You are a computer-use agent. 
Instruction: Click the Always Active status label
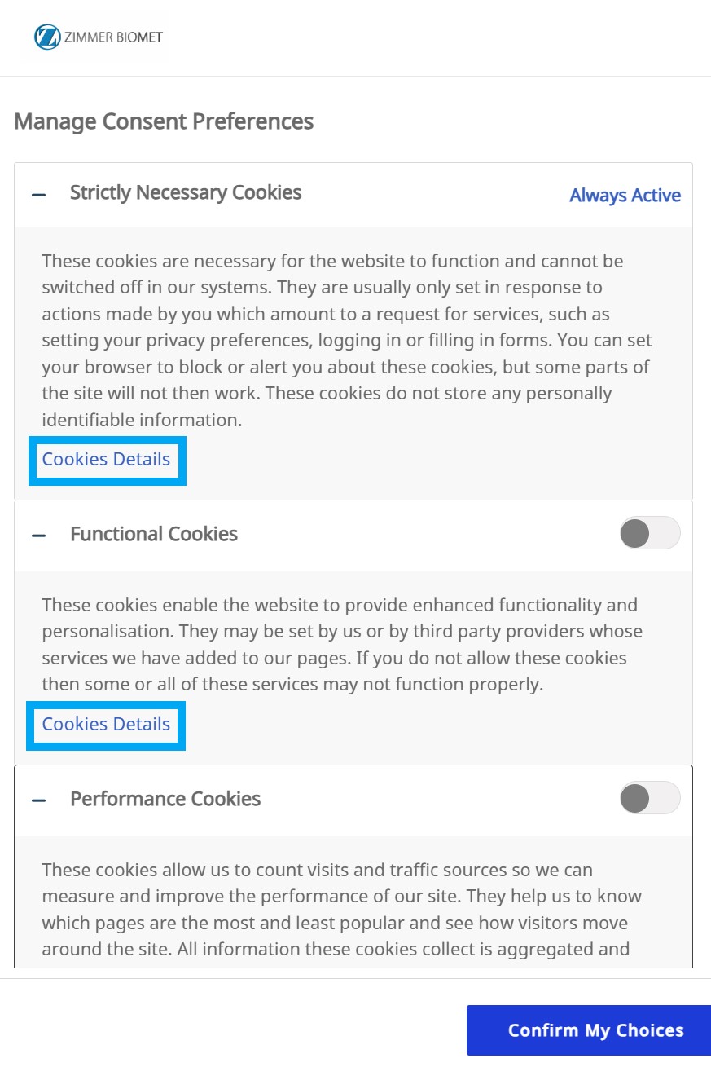(x=625, y=196)
